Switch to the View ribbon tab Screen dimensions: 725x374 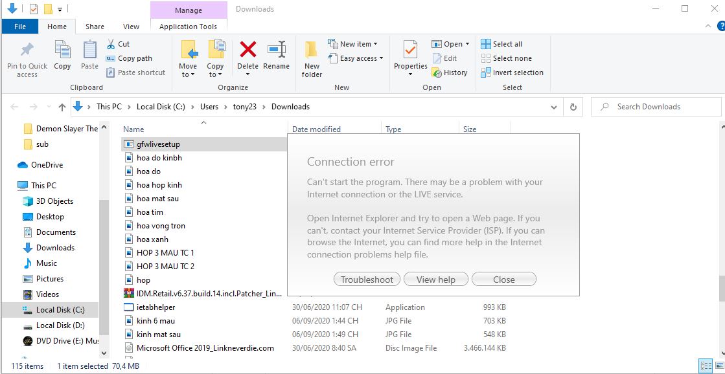131,27
